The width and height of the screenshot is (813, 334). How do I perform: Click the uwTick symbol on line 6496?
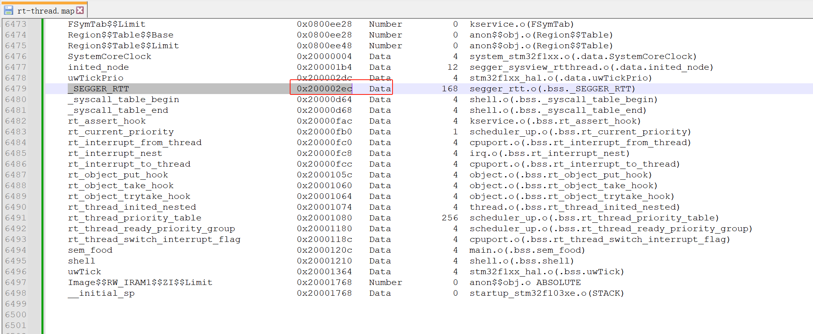pos(84,271)
